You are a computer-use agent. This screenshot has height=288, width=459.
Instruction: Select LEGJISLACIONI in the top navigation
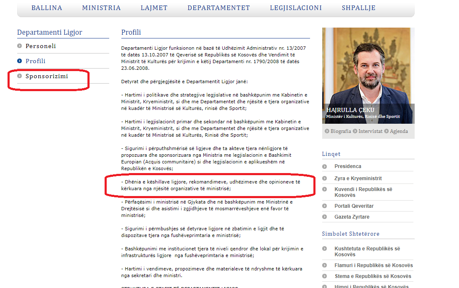[295, 8]
